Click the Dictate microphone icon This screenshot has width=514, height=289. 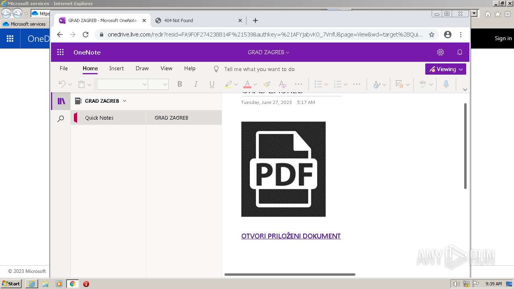point(446,84)
